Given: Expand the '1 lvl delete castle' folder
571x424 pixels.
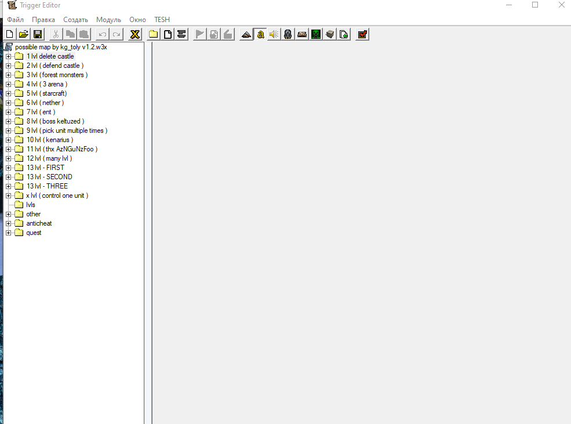Looking at the screenshot, I should pos(8,56).
